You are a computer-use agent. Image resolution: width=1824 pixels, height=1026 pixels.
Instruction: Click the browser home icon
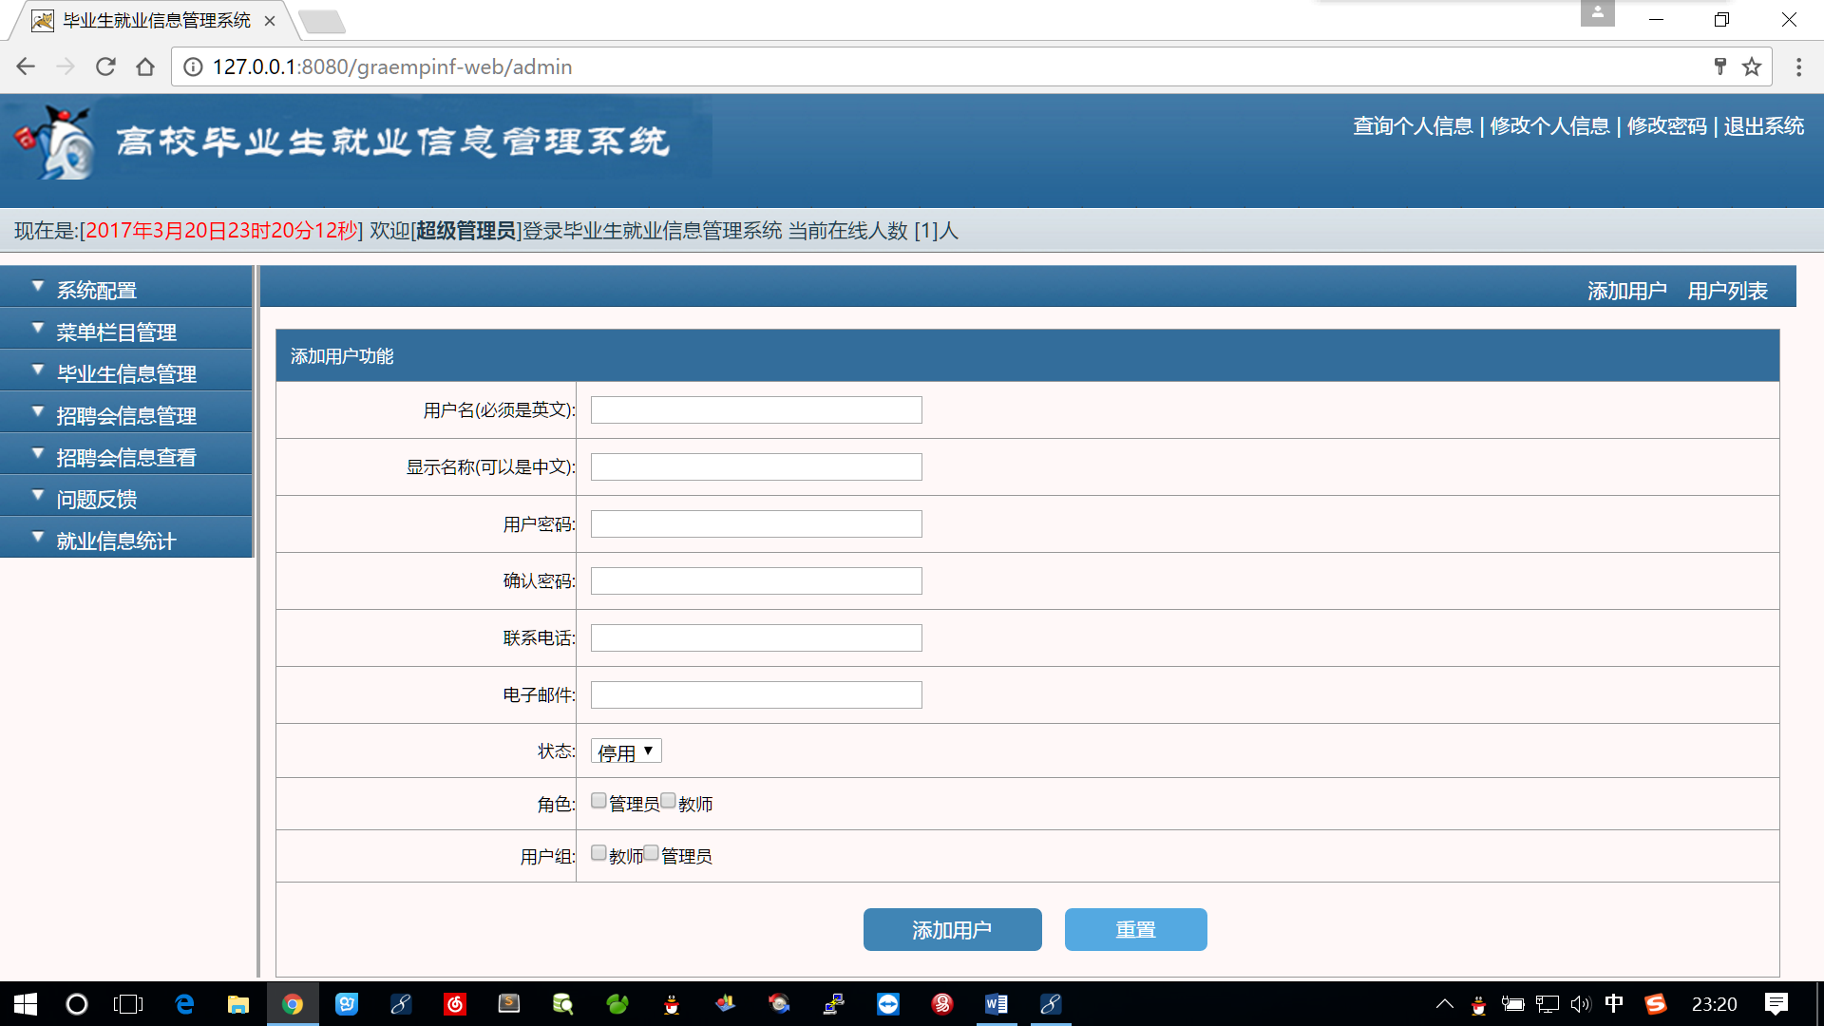click(x=145, y=66)
